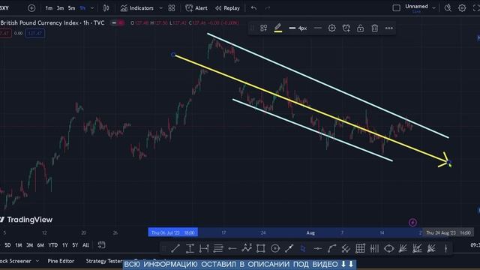The height and width of the screenshot is (270, 480).
Task: Set date range to 3M
Action: 30,245
